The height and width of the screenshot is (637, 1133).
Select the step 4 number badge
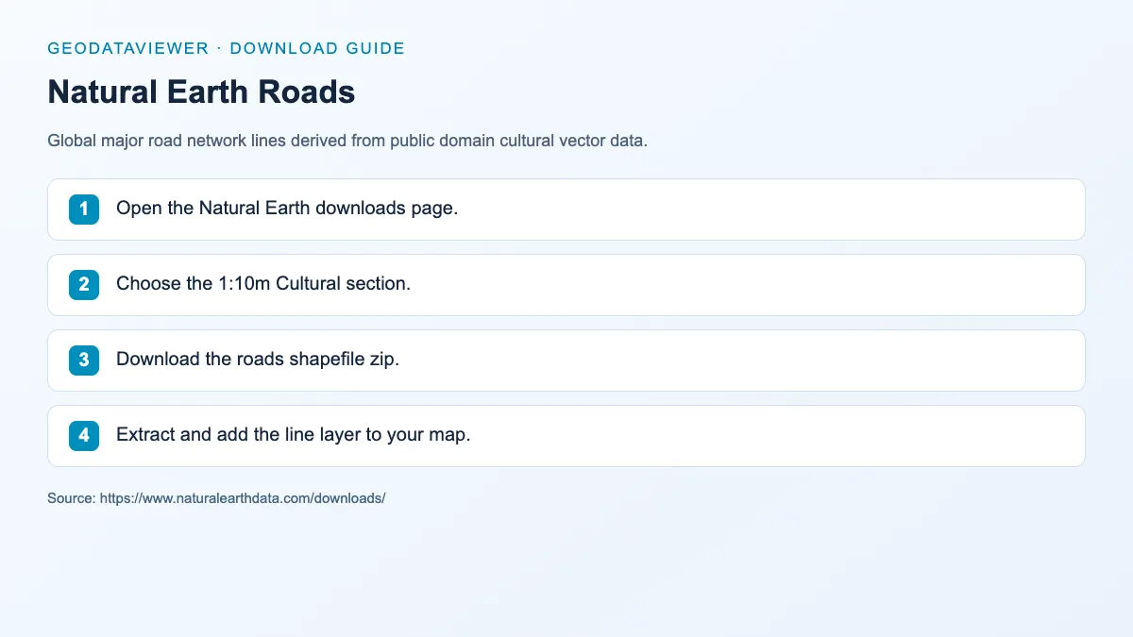tap(84, 436)
